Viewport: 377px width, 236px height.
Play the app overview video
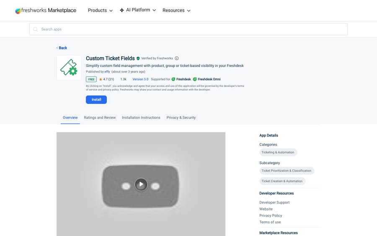(141, 184)
